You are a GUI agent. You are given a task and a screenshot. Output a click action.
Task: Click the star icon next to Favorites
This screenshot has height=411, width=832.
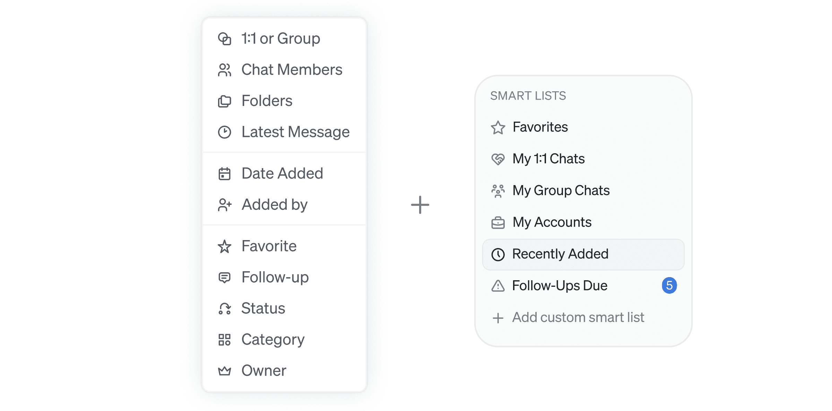click(498, 127)
